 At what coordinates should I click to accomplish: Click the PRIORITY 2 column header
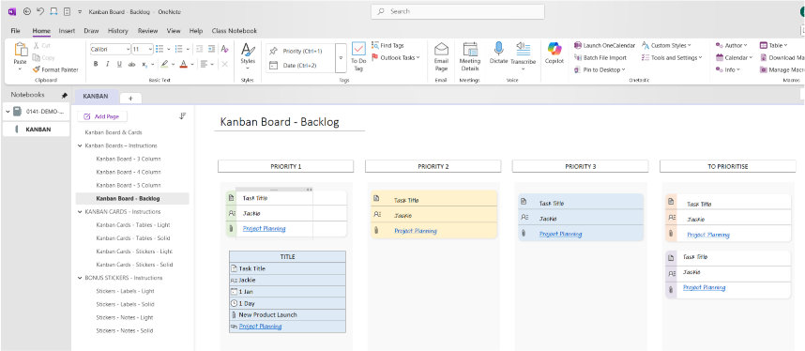[433, 166]
